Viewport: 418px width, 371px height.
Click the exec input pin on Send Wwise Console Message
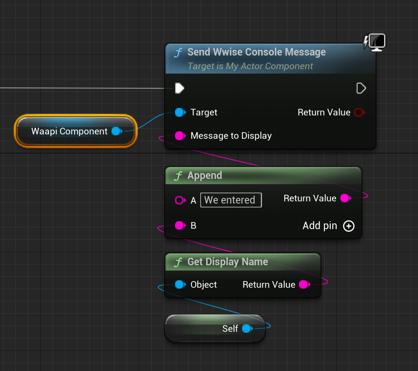coord(179,88)
